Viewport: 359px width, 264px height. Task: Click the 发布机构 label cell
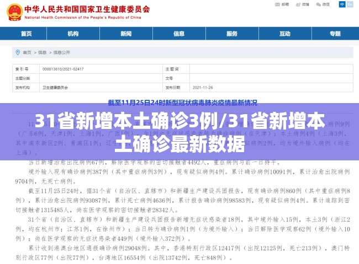tap(26, 88)
